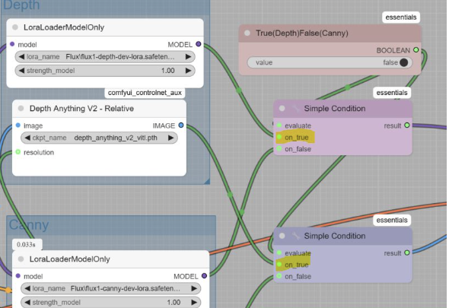Click the IMAGE output socket on Depth Anything V2

[x=181, y=125]
